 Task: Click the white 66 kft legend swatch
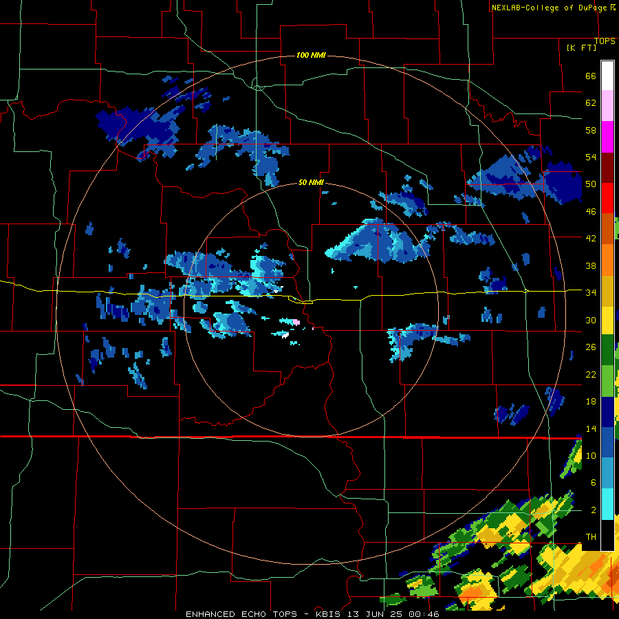pyautogui.click(x=607, y=76)
